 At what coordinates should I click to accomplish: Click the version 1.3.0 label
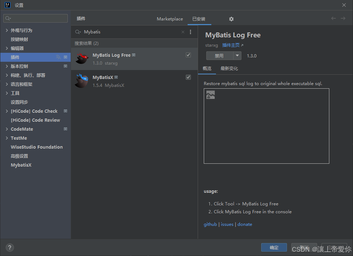(x=252, y=56)
